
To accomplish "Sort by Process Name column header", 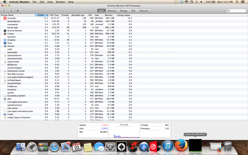I will point(17,15).
